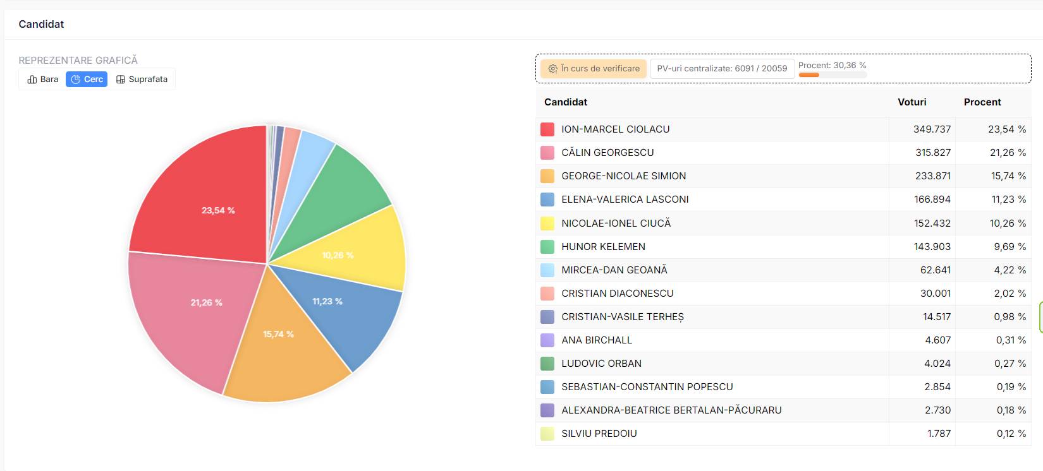Image resolution: width=1043 pixels, height=471 pixels.
Task: Switch chart view to Bara
Action: click(43, 80)
